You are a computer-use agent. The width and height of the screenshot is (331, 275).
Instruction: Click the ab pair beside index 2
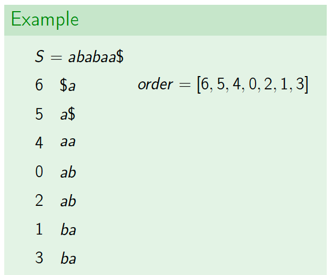coord(68,201)
